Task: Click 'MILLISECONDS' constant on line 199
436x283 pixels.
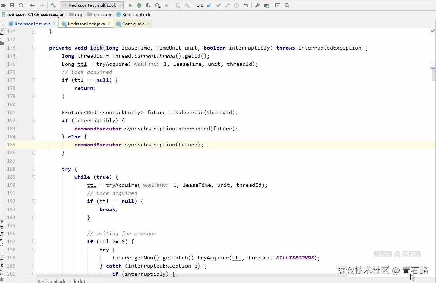Action: tap(295, 258)
